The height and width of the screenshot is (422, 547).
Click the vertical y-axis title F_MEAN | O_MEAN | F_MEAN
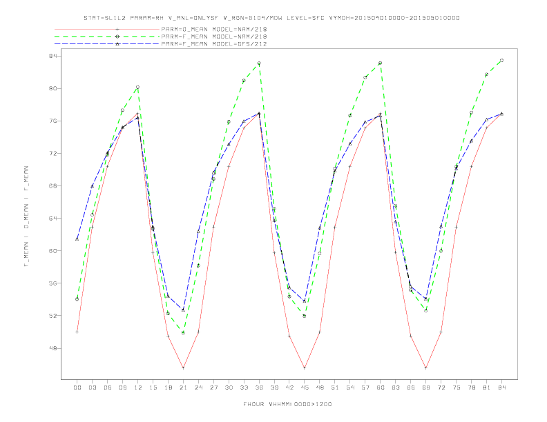[26, 217]
